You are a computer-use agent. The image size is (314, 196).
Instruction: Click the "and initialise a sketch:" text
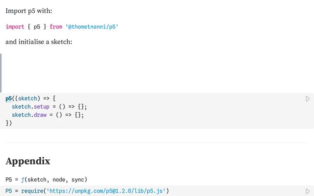pyautogui.click(x=39, y=42)
